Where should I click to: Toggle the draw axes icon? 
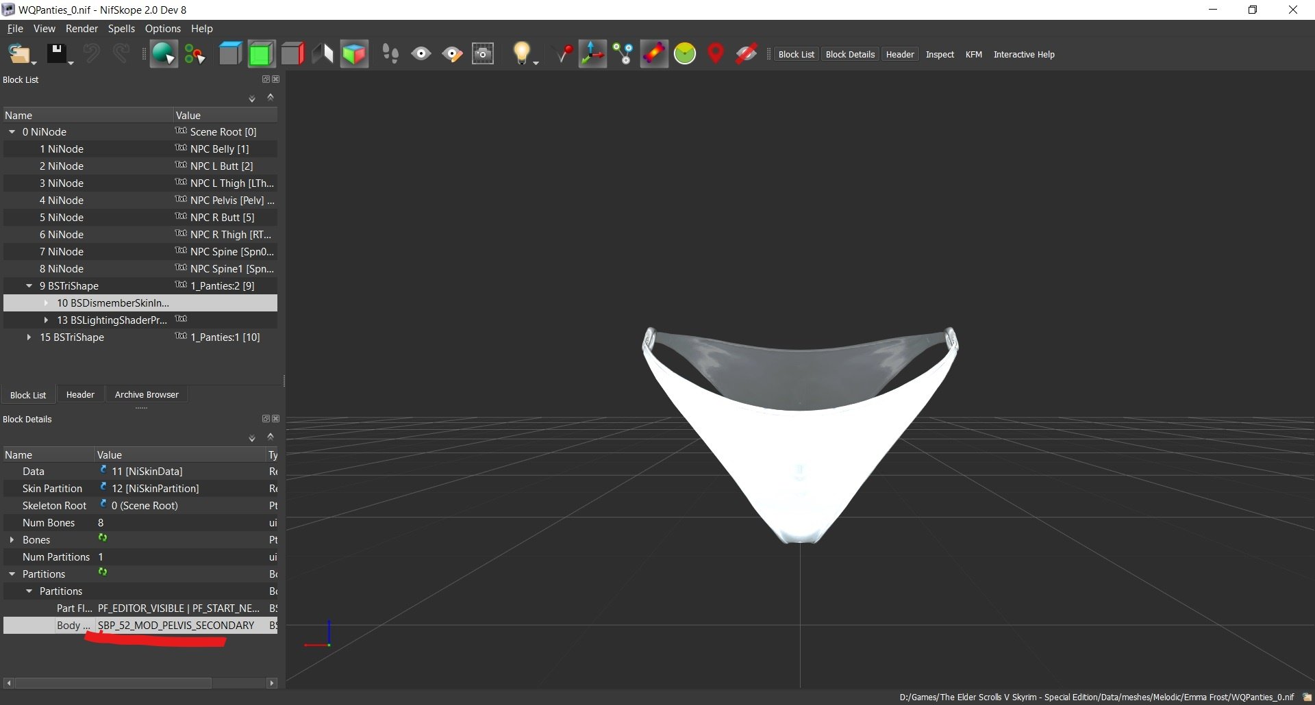(x=592, y=53)
